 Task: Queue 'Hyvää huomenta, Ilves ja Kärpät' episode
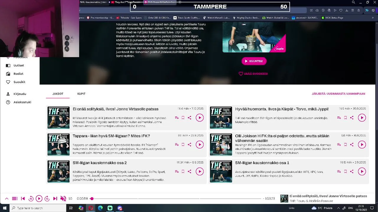(339, 118)
